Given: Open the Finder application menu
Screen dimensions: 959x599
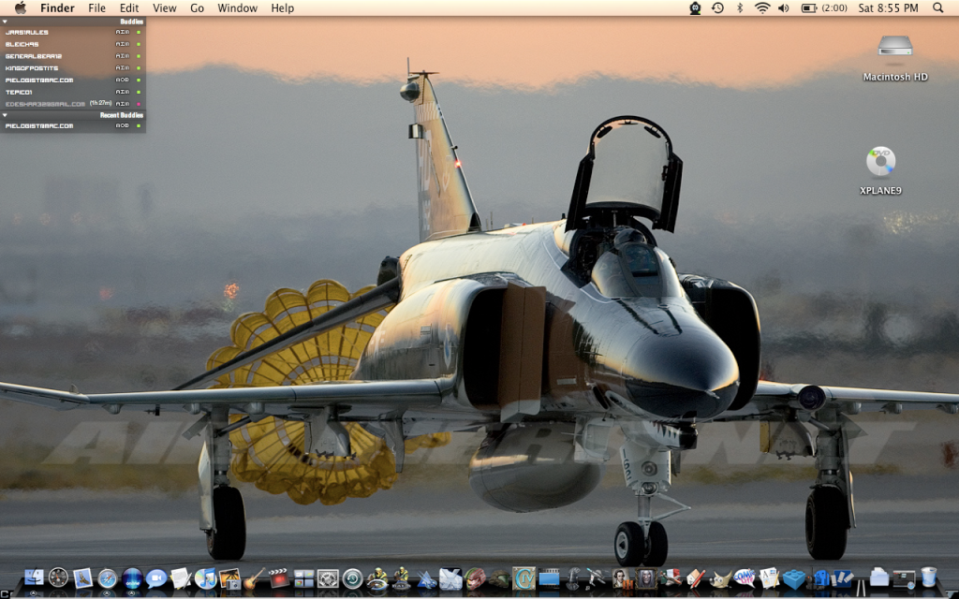Looking at the screenshot, I should (57, 7).
